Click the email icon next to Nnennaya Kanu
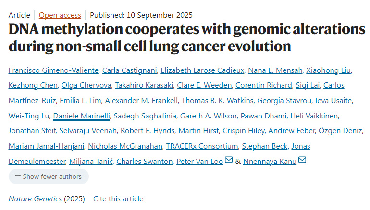This screenshot has height=210, width=370. [x=302, y=161]
